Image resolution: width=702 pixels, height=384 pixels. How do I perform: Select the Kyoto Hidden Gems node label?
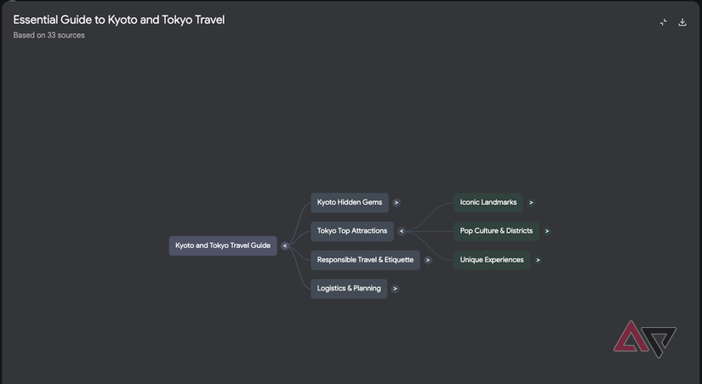(x=349, y=202)
